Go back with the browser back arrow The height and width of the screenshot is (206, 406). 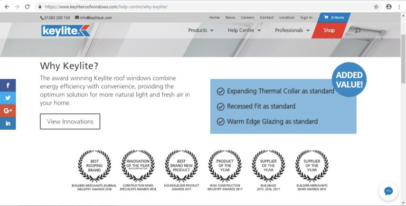[x=7, y=7]
